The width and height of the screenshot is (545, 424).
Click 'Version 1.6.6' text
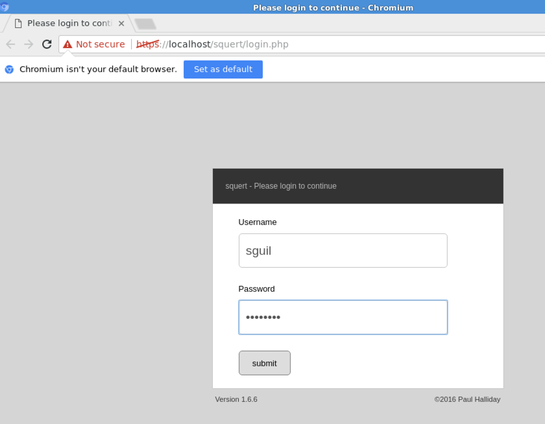(x=236, y=399)
